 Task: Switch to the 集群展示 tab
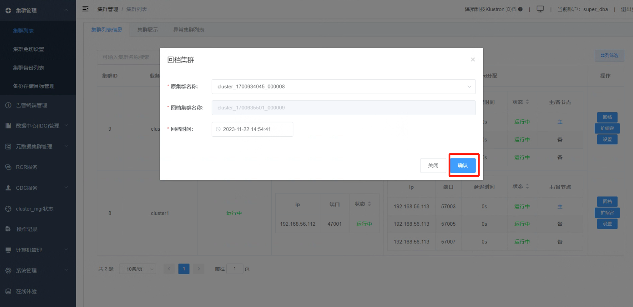pyautogui.click(x=148, y=30)
